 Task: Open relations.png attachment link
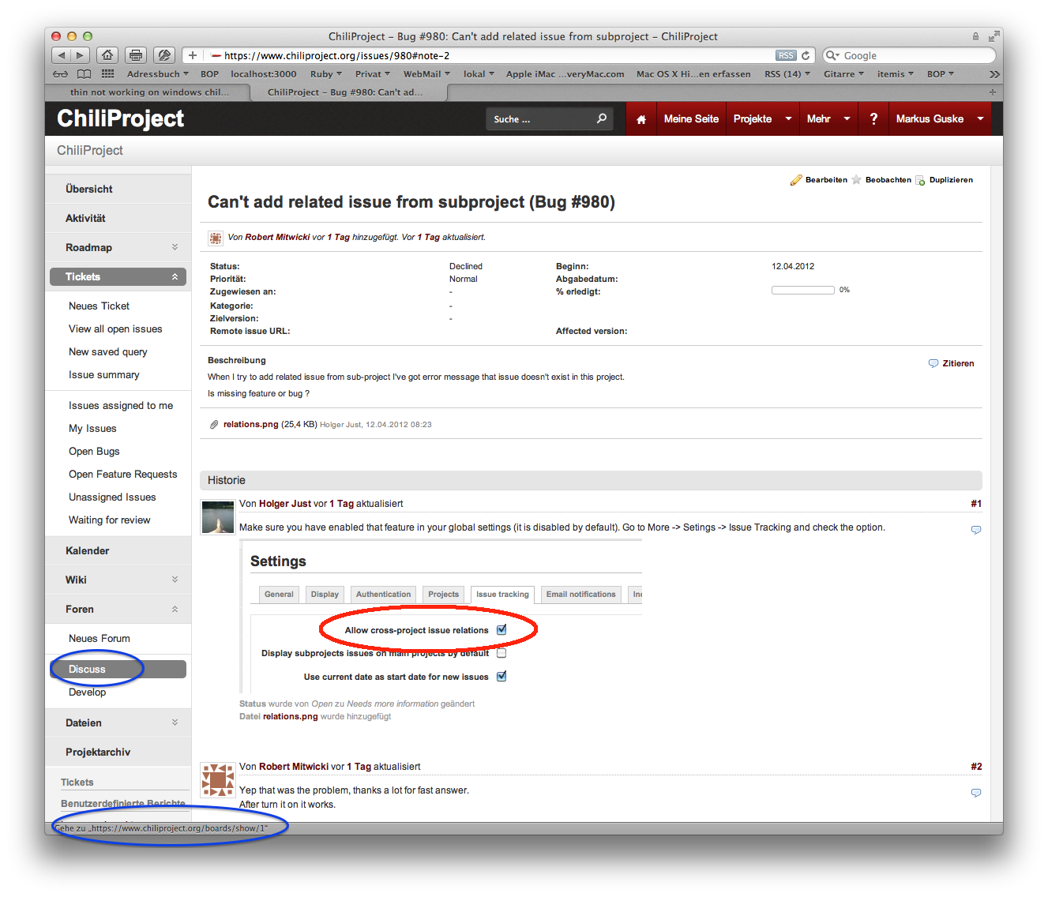click(250, 425)
